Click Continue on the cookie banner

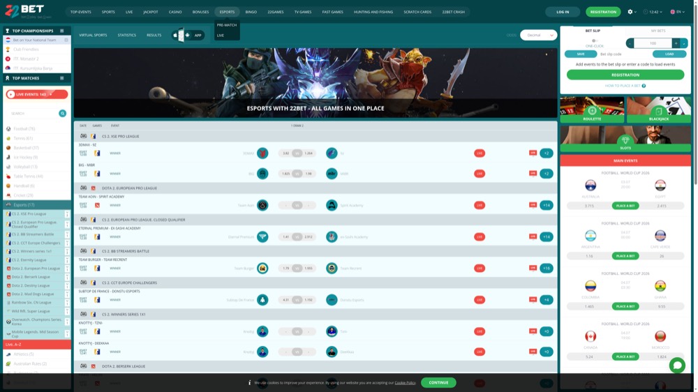tap(438, 383)
